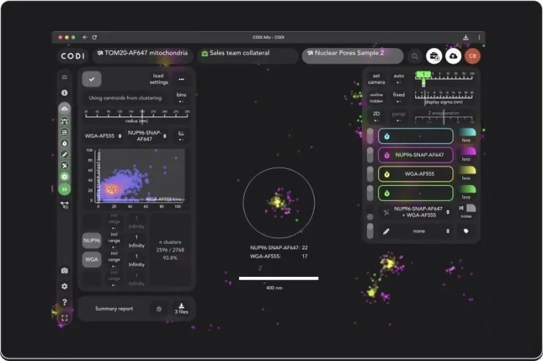Click the cloud icon in the left sidebar

coord(64,109)
